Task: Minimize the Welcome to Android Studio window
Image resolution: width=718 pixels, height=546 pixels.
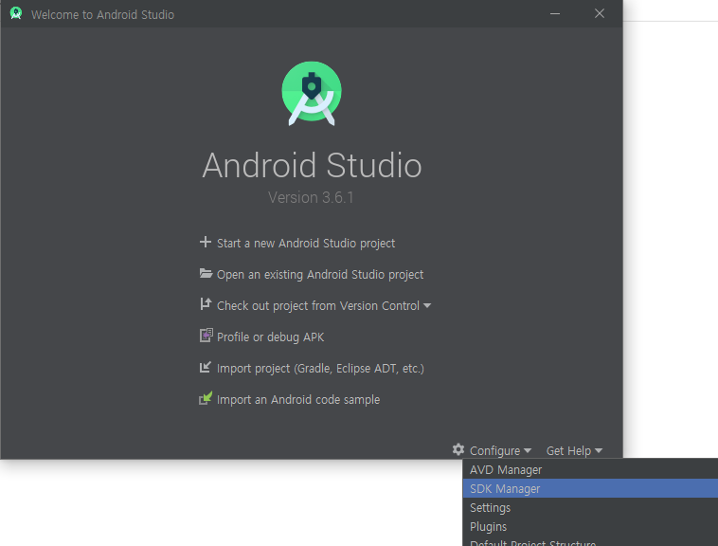Action: click(x=555, y=13)
